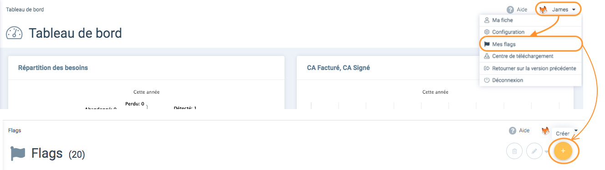Click the fox avatar in the Flags header
605x170 pixels.
click(x=545, y=131)
